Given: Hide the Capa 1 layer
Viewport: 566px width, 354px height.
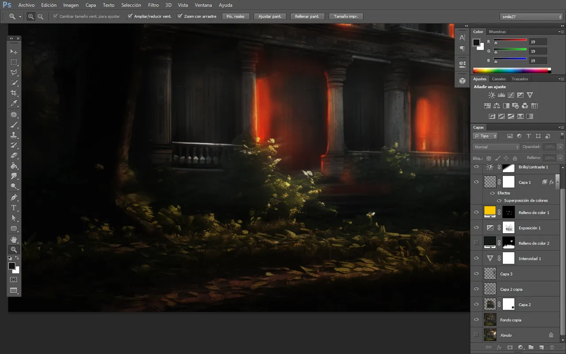Looking at the screenshot, I should pyautogui.click(x=476, y=182).
